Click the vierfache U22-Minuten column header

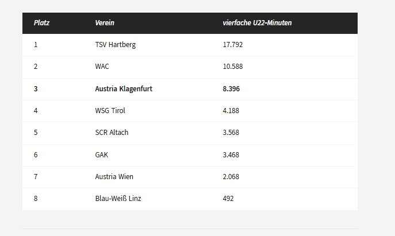(257, 23)
